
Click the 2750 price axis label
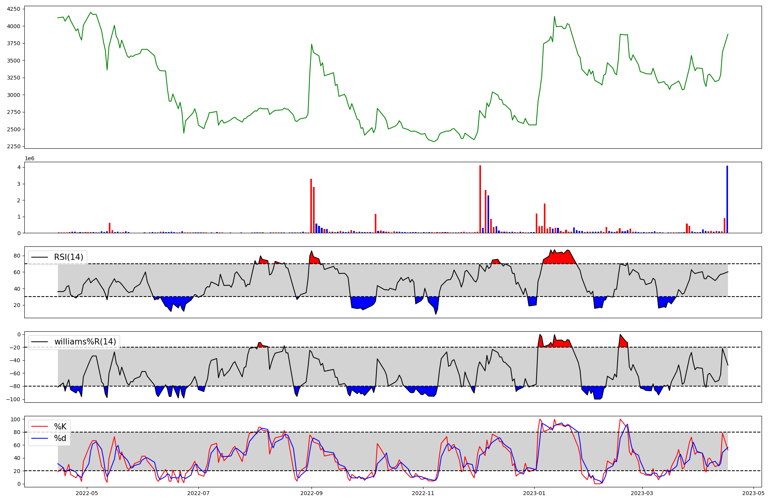(x=14, y=112)
